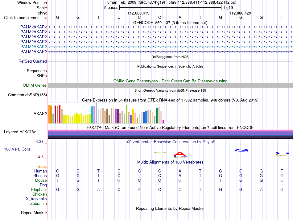
Task: Click the OMIM Genes gray bar
Action: tap(170, 85)
